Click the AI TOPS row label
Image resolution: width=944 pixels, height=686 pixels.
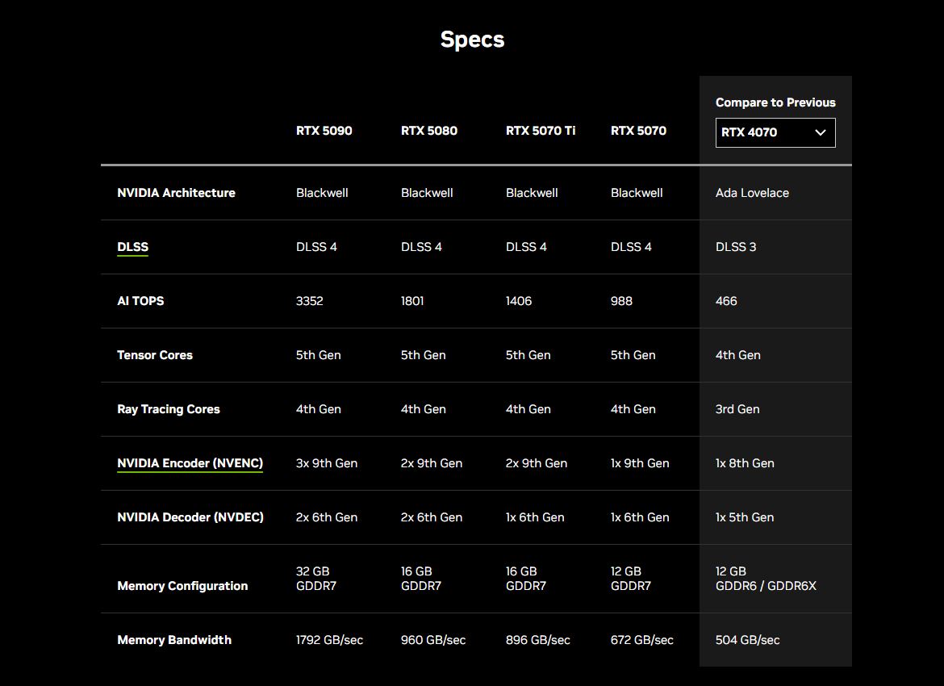tap(140, 301)
